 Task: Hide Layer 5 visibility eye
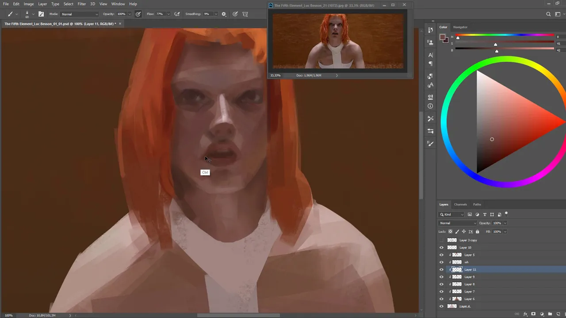(x=441, y=255)
